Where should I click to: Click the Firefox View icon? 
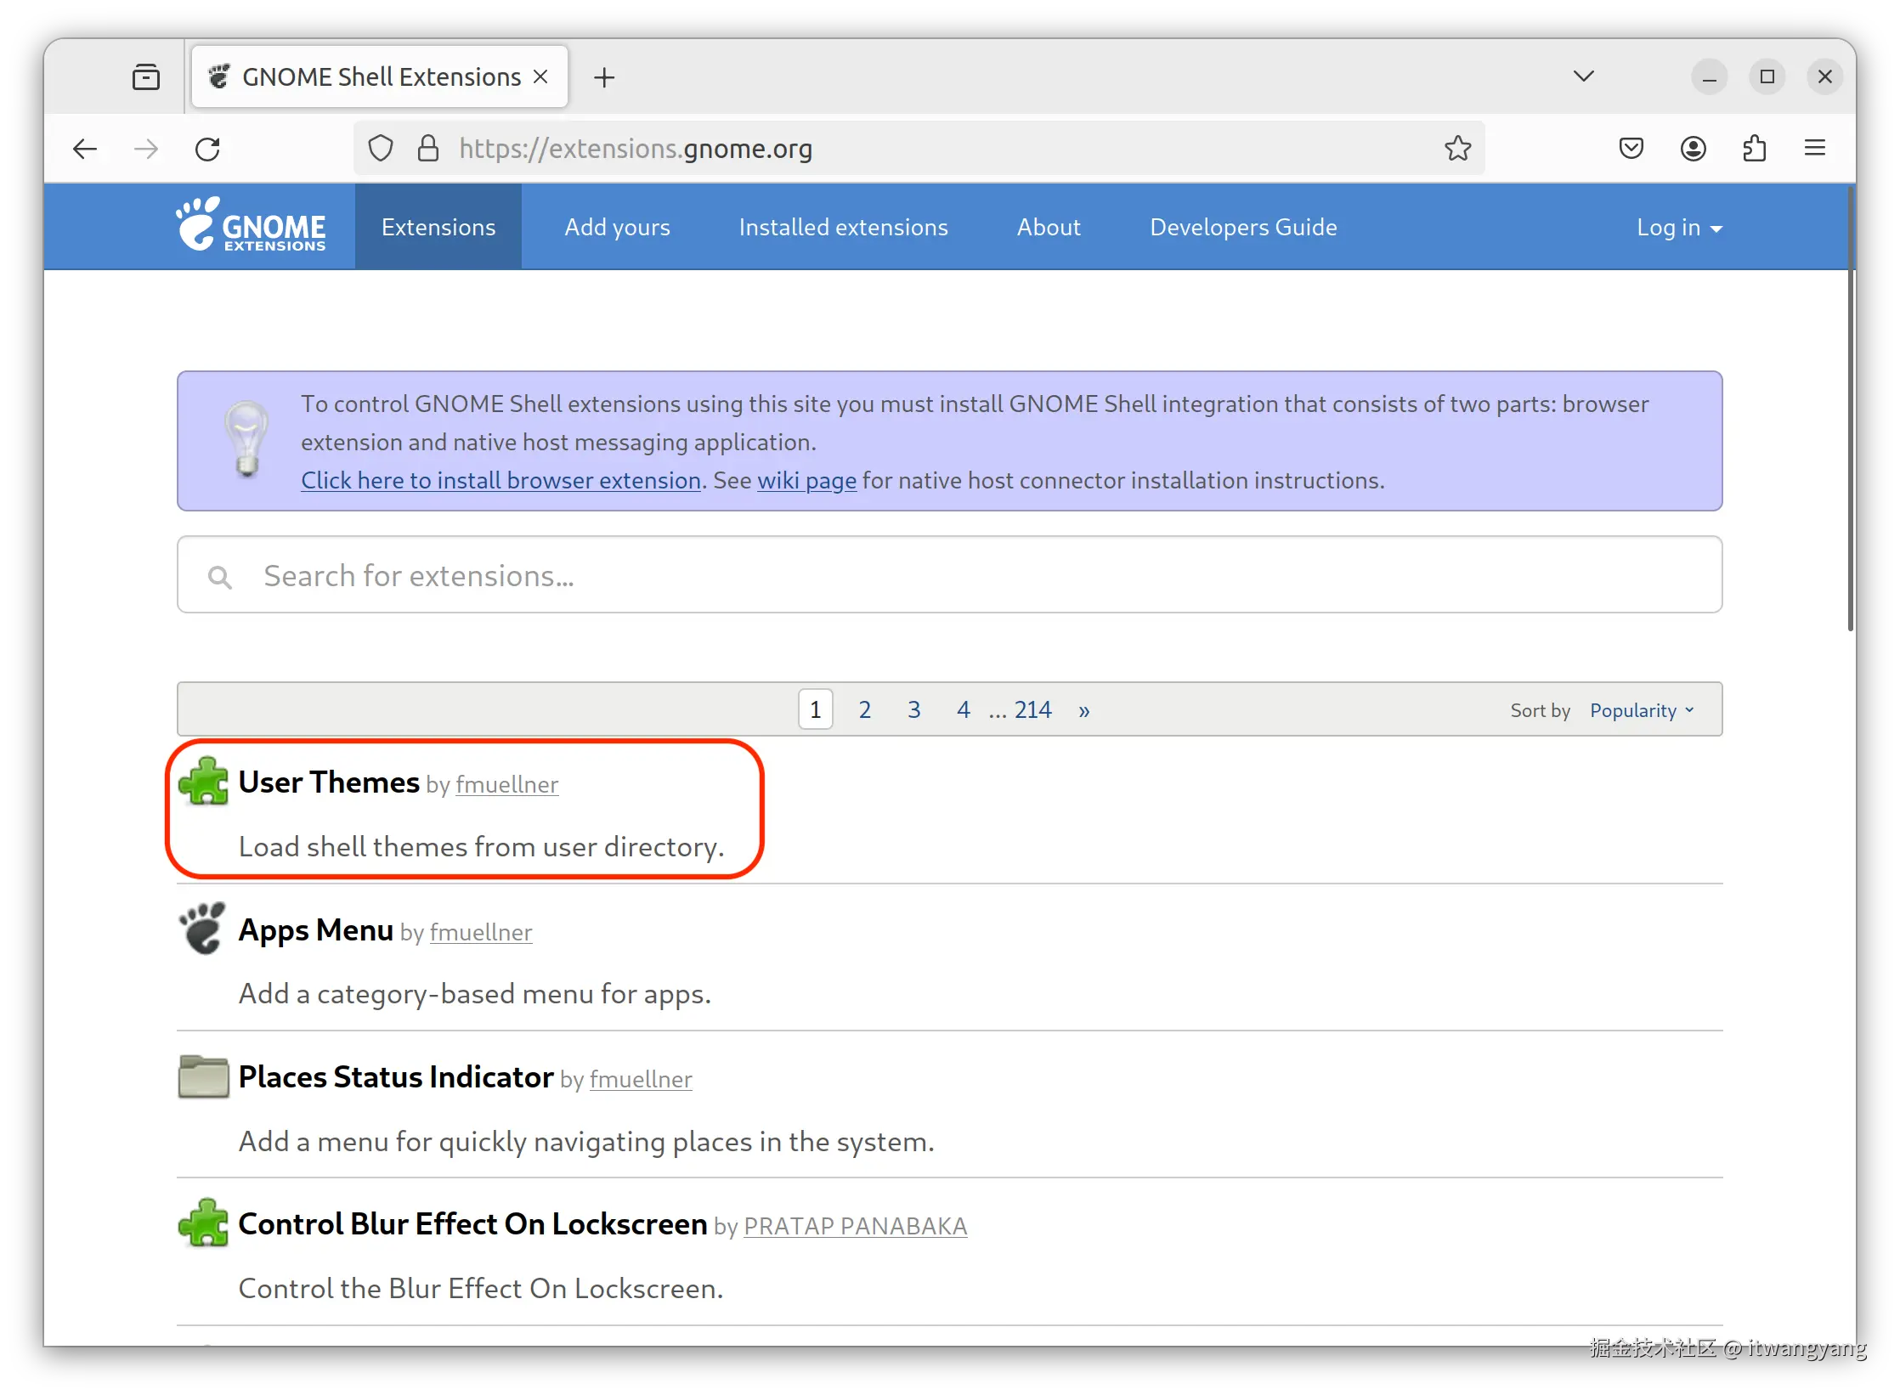click(146, 77)
